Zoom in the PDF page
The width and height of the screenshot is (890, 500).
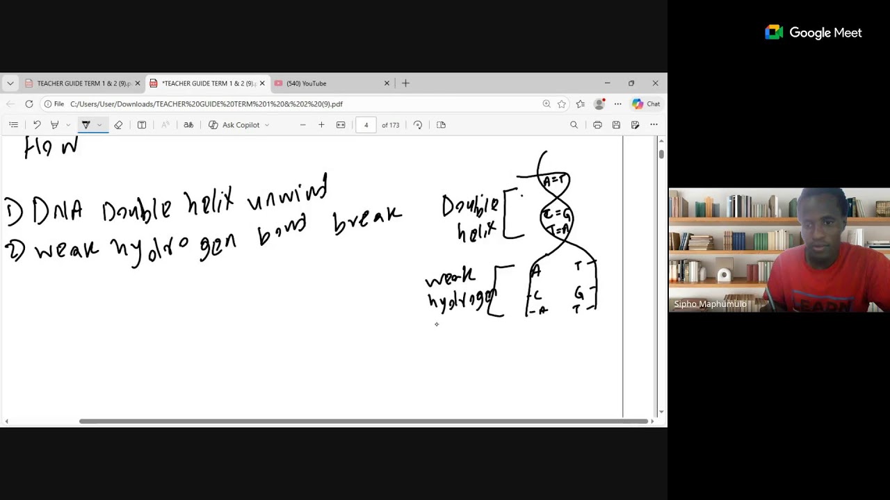[x=321, y=125]
